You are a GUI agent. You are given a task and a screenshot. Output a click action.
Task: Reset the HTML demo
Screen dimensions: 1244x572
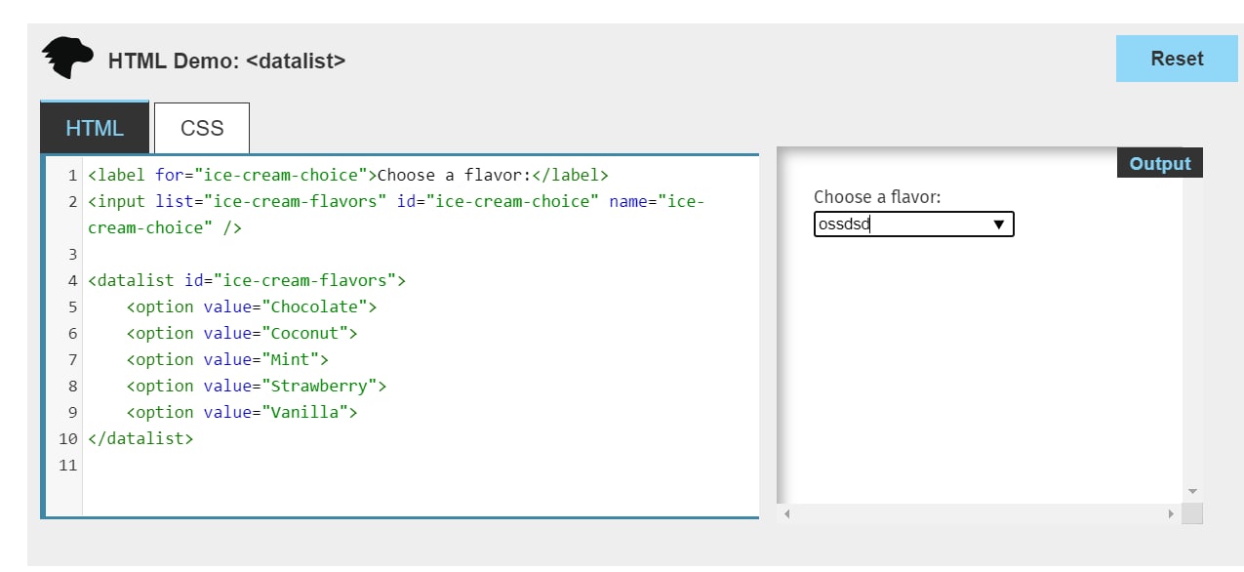coord(1177,59)
